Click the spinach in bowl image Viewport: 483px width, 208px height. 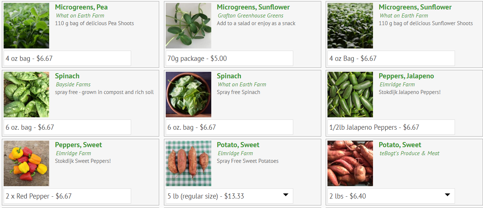188,94
